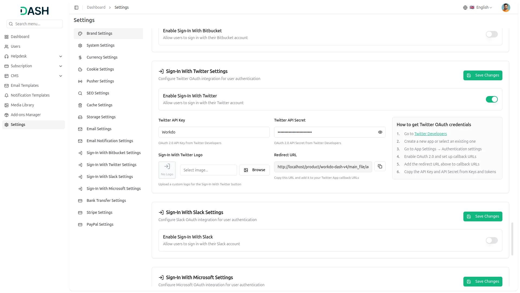Copy the Redirect URL with copy icon
The image size is (520, 293).
(x=380, y=167)
